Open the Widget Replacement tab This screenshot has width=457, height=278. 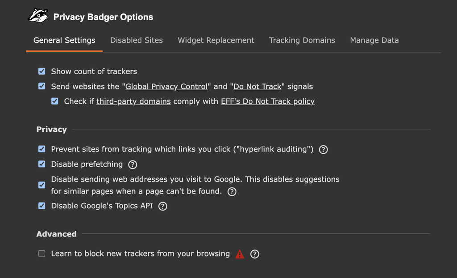[216, 40]
